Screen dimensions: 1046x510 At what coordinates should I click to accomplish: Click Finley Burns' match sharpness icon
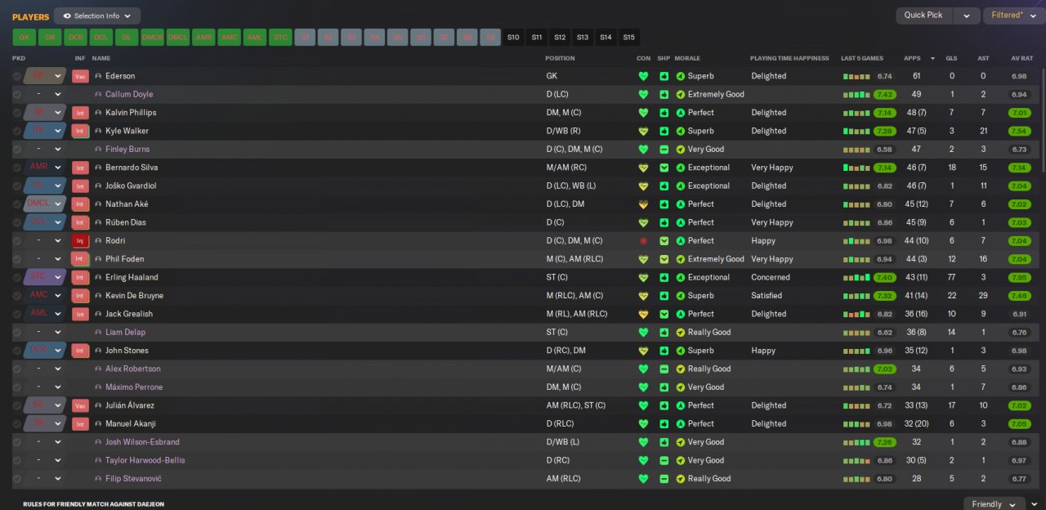[664, 150]
